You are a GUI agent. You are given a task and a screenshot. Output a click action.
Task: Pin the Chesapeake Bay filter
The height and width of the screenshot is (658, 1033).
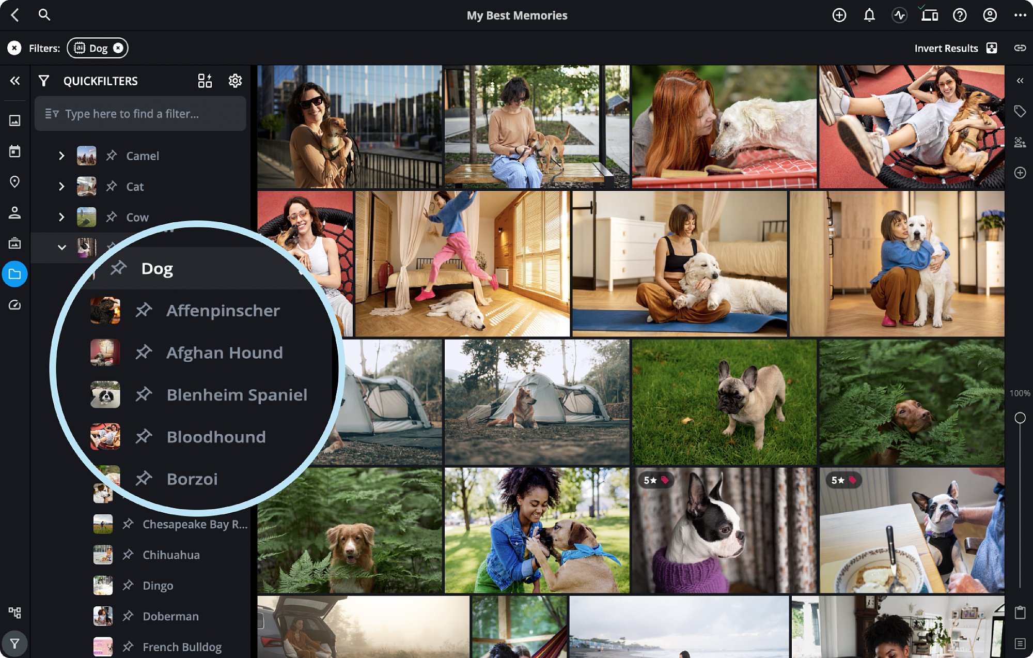(128, 524)
